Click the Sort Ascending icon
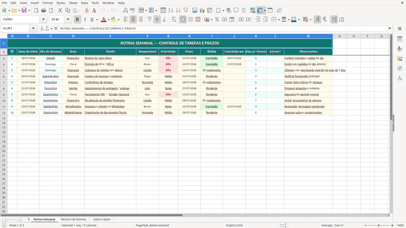 [171, 10]
